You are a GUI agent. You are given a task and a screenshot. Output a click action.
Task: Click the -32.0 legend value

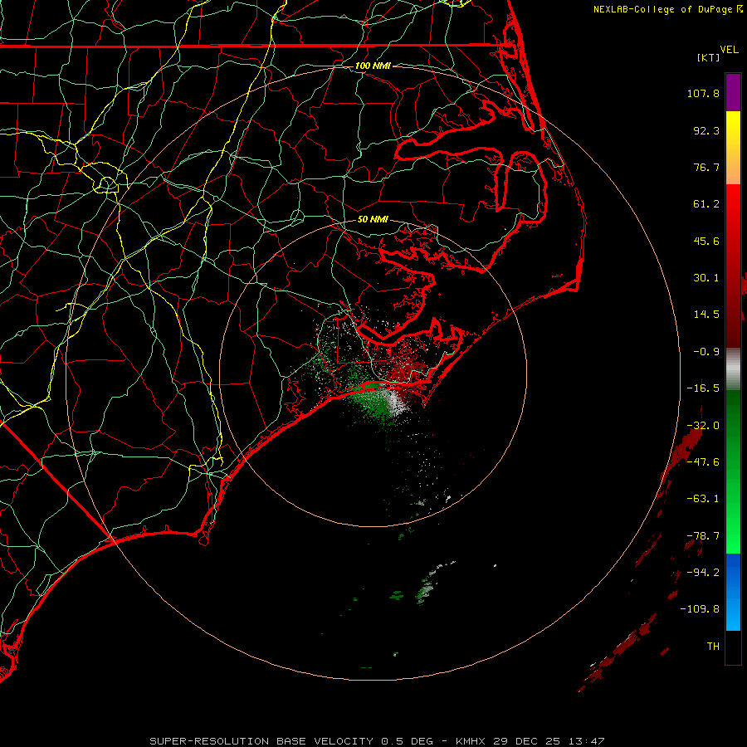703,426
